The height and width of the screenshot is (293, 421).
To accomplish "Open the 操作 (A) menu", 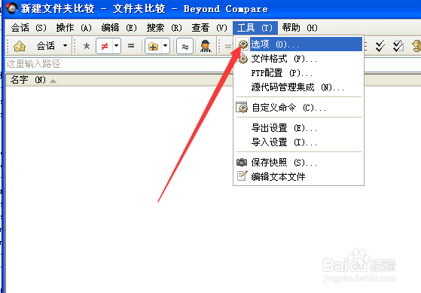I will tap(74, 28).
